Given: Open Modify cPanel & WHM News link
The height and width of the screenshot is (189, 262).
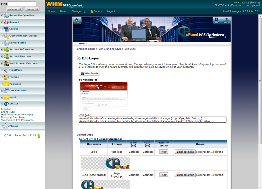Looking at the screenshot, I should pyautogui.click(x=17, y=114).
